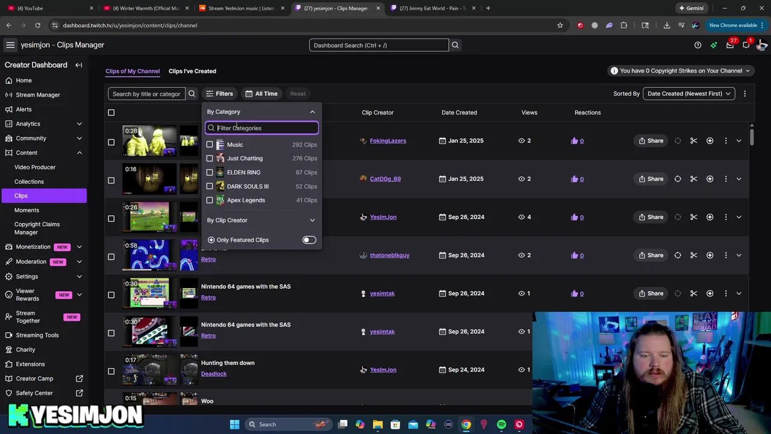Add the FokingLazers clip to collection

click(710, 141)
